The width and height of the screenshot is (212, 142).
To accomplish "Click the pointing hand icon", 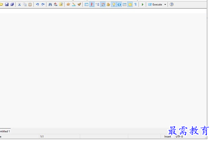I will (x=68, y=4).
